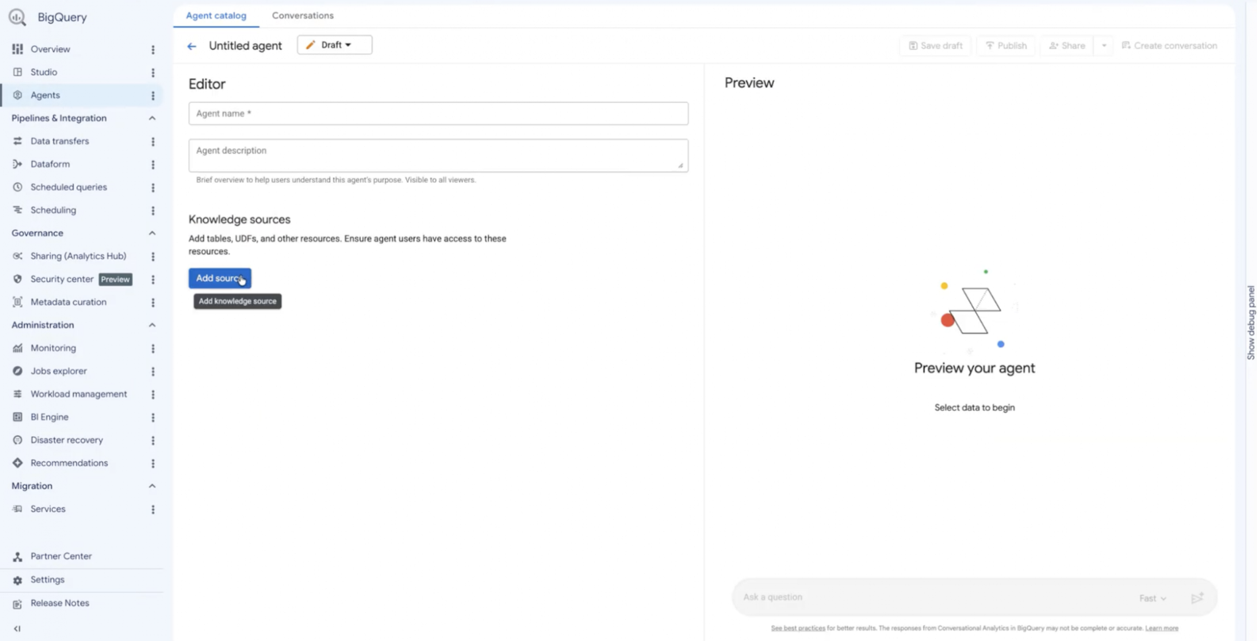Open Release Notes
The height and width of the screenshot is (641, 1257).
click(60, 603)
